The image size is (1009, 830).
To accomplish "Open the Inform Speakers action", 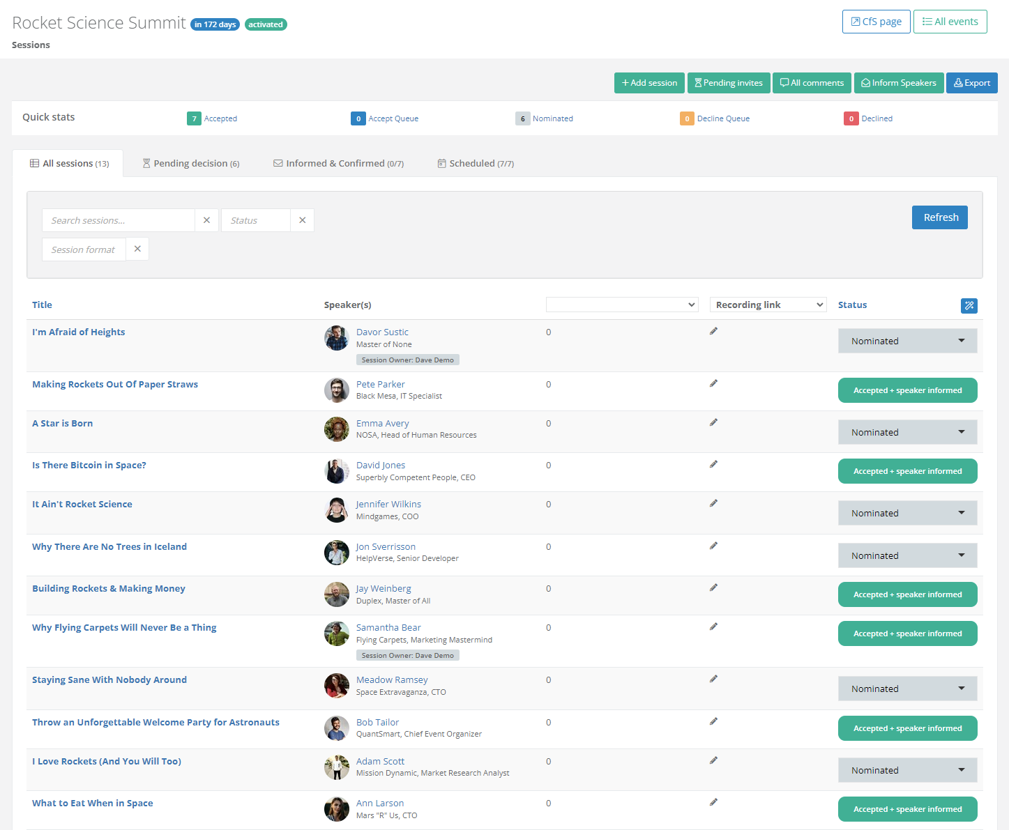I will pyautogui.click(x=899, y=83).
